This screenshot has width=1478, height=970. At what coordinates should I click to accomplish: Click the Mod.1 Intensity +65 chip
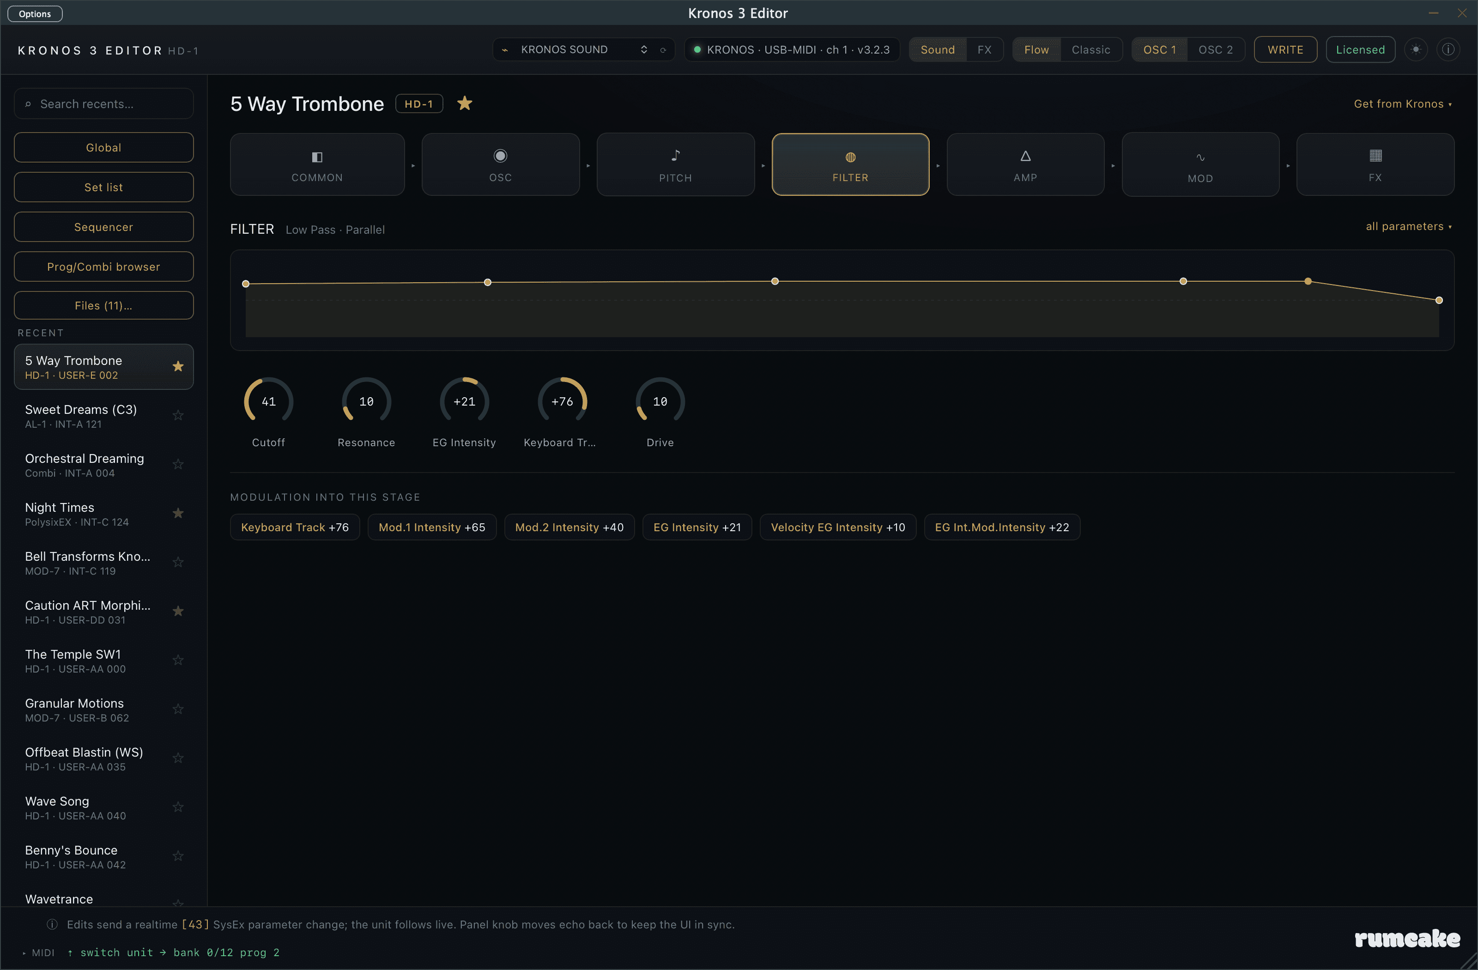click(x=431, y=527)
